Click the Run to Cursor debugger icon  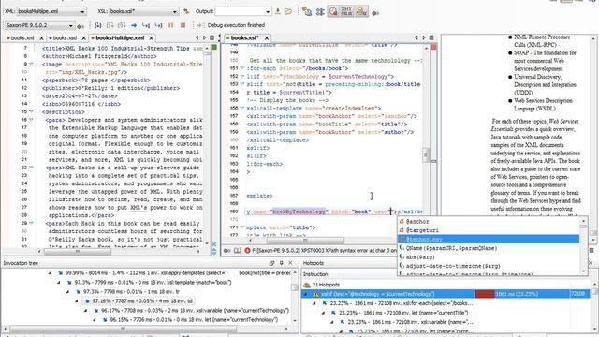pyautogui.click(x=146, y=25)
